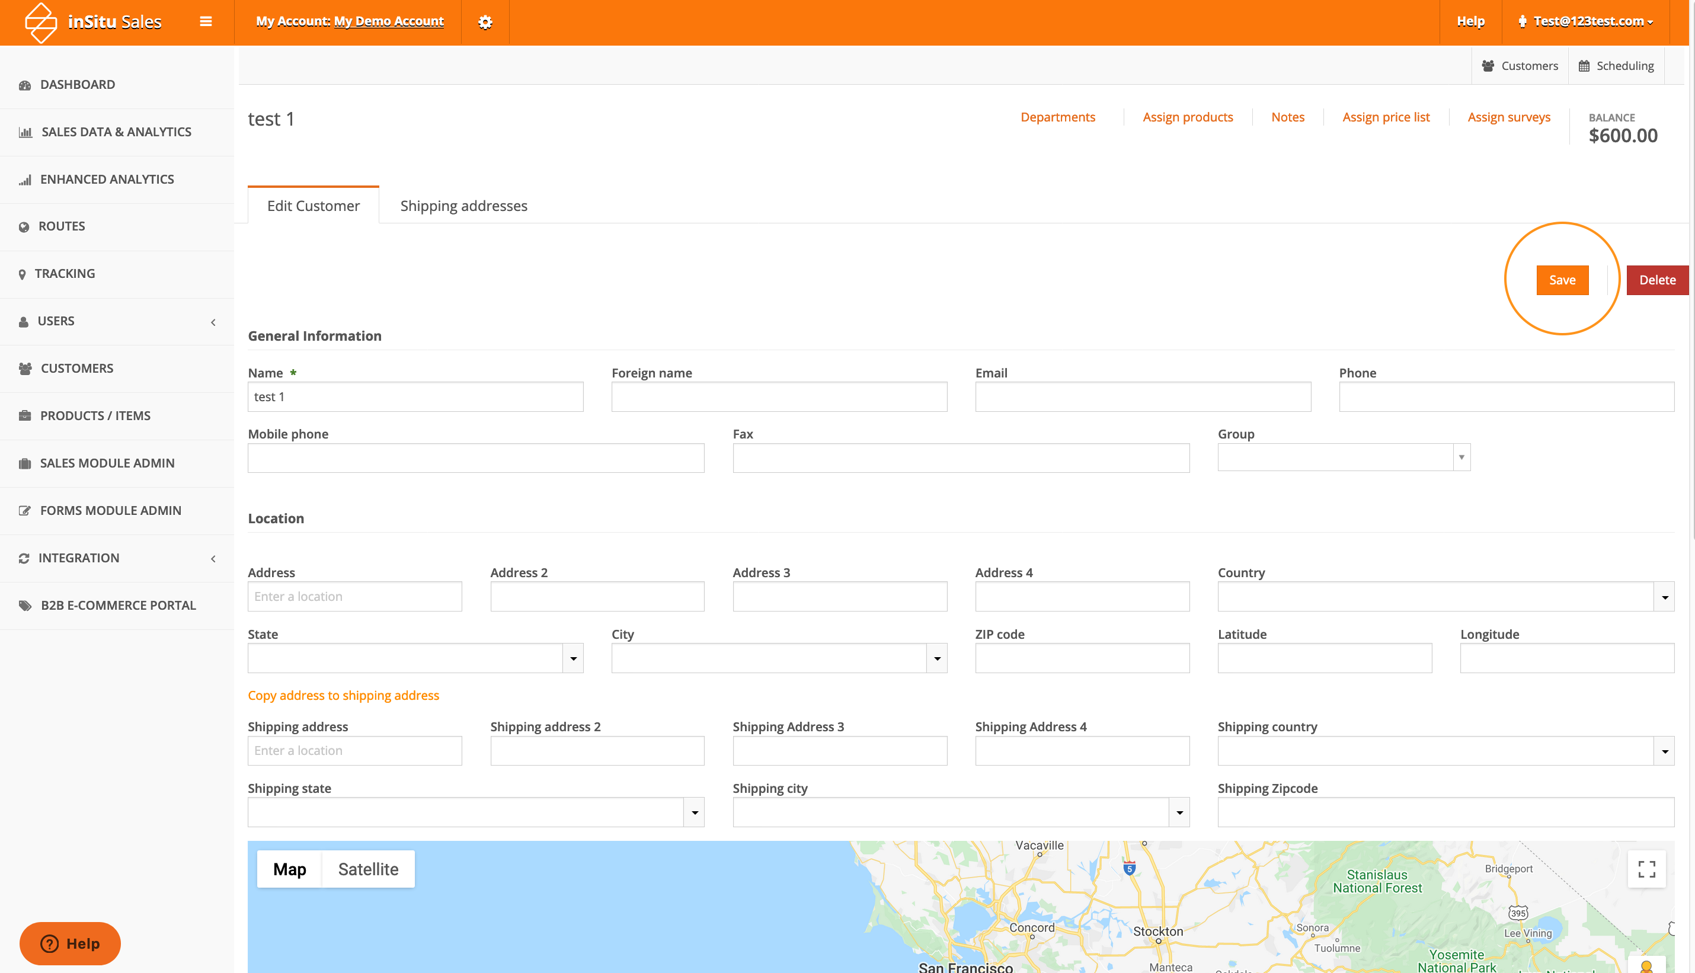The height and width of the screenshot is (973, 1695).
Task: Expand the State dropdown
Action: point(573,659)
